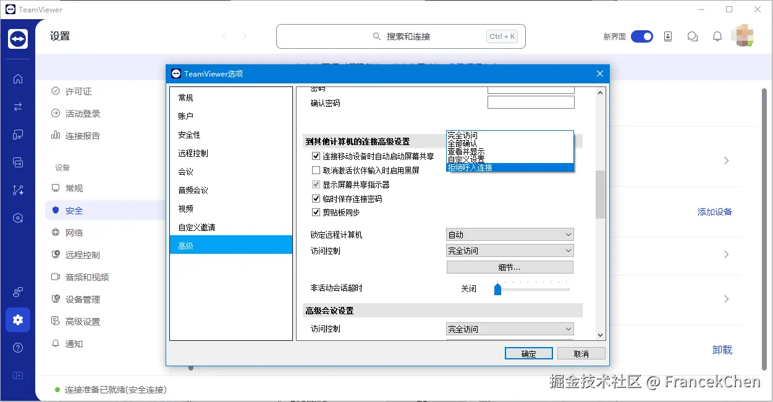Toggle the 显示屏幕共享指示器 checkbox
The width and height of the screenshot is (773, 402).
click(x=316, y=185)
